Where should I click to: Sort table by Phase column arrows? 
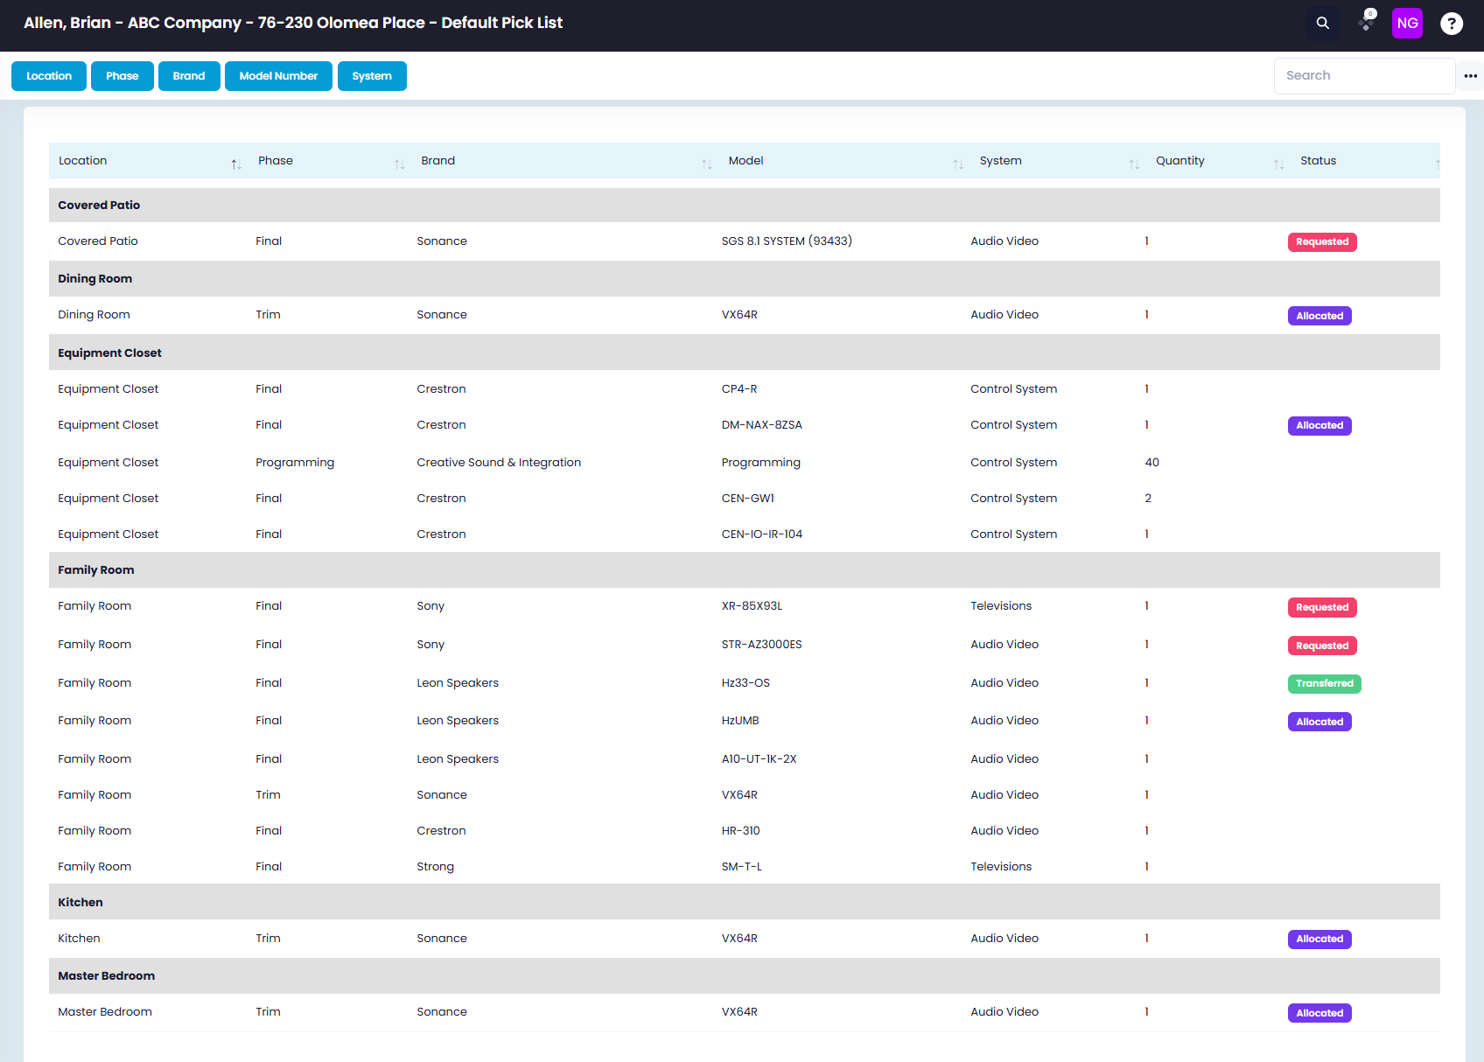pos(399,164)
